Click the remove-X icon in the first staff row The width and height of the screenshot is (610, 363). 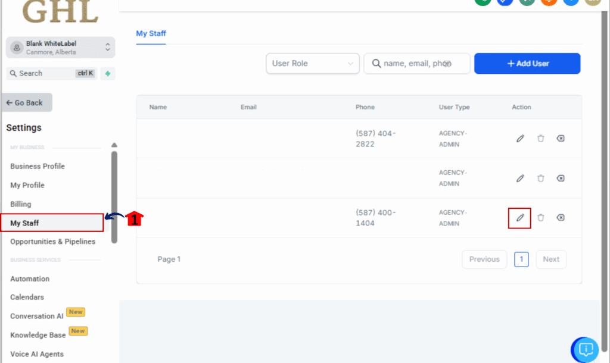pos(561,139)
